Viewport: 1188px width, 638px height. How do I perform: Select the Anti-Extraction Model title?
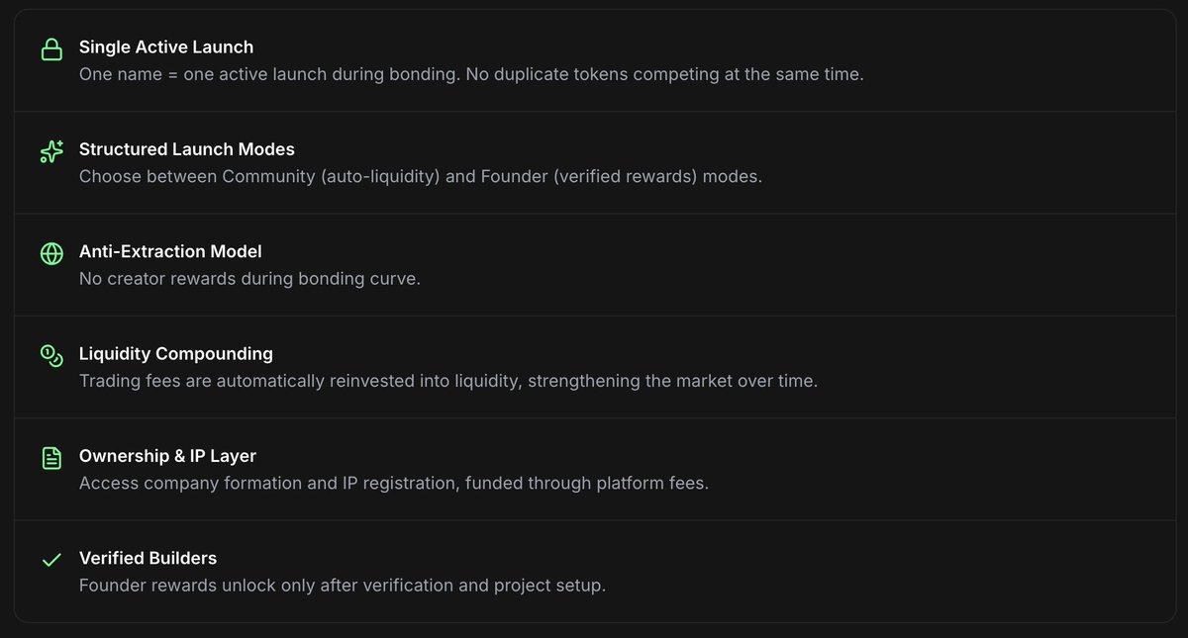pos(170,251)
